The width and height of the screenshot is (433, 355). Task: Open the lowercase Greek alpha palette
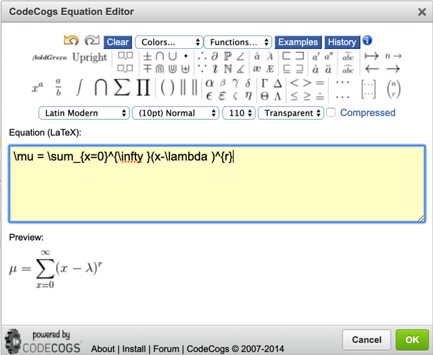229,89
